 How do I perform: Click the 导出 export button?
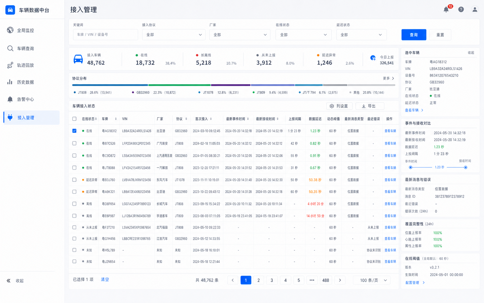pos(369,106)
